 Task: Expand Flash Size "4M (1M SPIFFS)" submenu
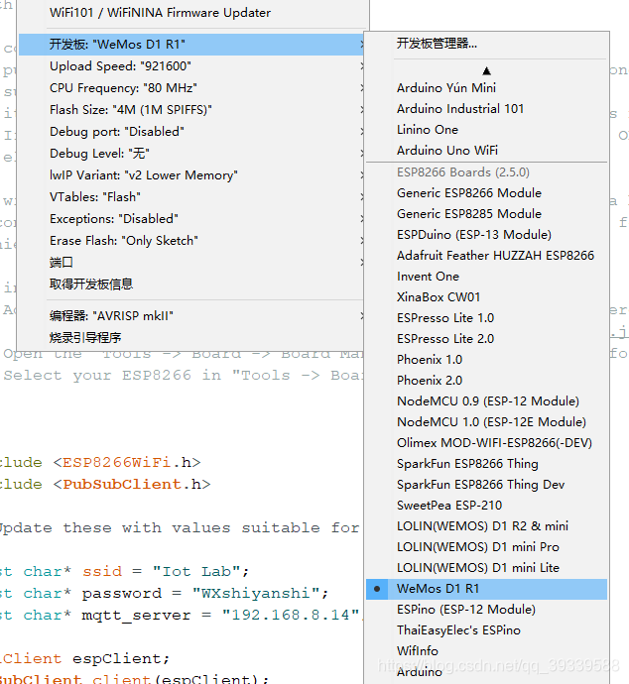(191, 110)
